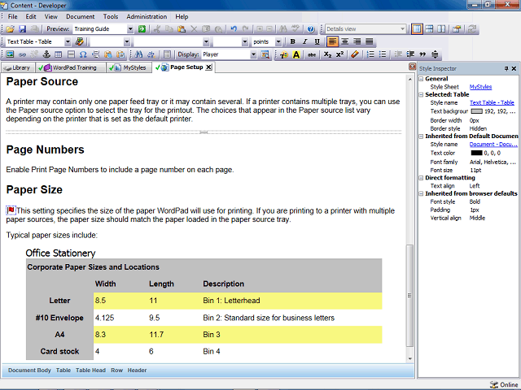The width and height of the screenshot is (521, 390).
Task: Select Document Body in the breadcrumb bar
Action: pyautogui.click(x=29, y=370)
